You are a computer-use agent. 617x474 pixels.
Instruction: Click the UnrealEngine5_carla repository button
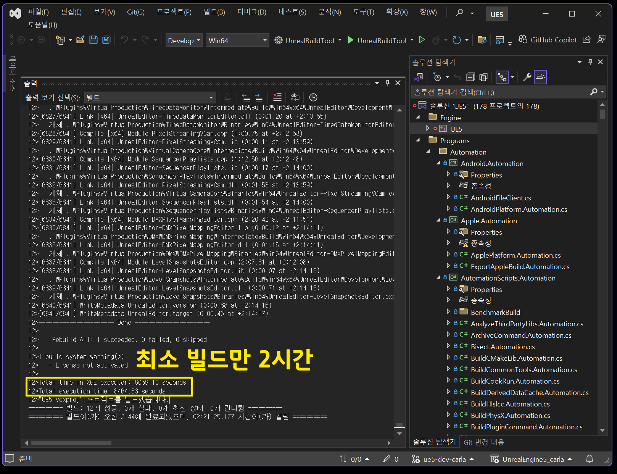coord(531,459)
